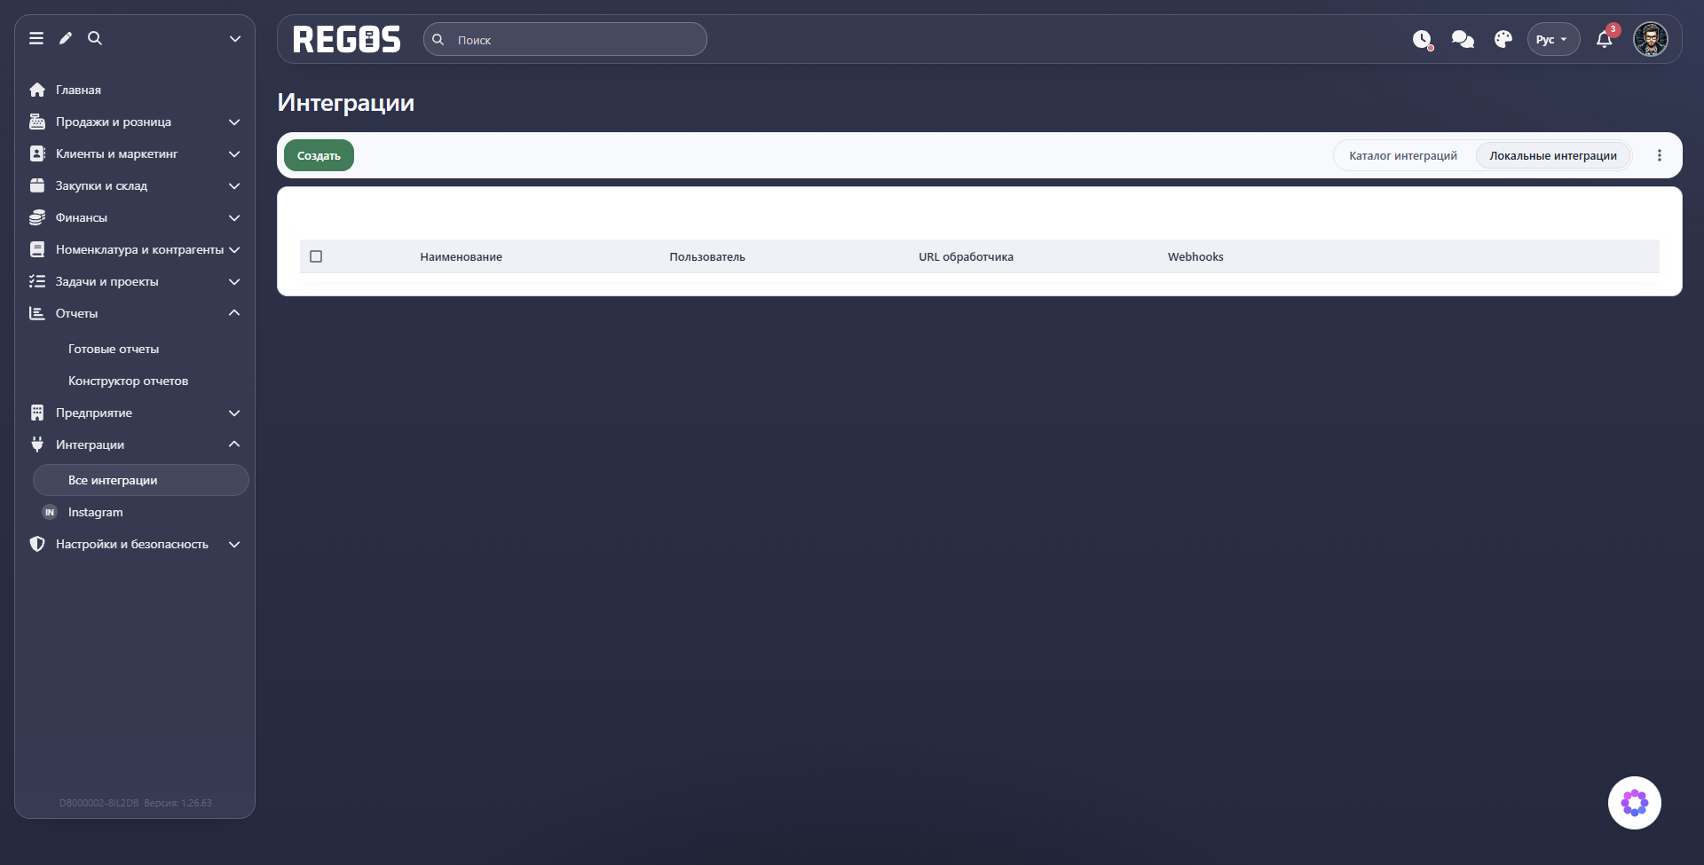Click the sidebar search magnifier icon

click(x=95, y=38)
